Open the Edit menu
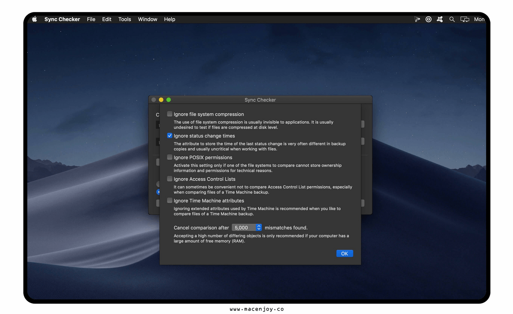 point(107,19)
